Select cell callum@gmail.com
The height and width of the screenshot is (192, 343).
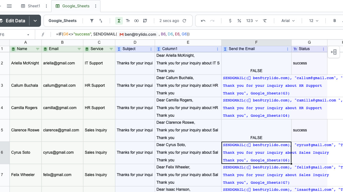[62, 85]
